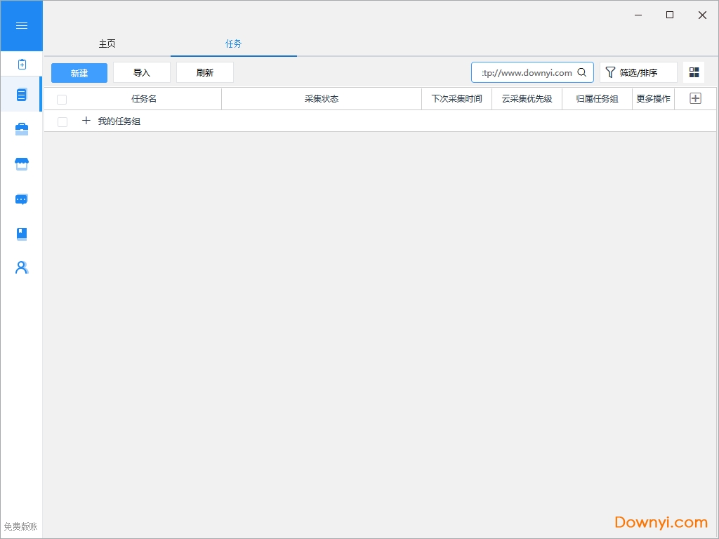The height and width of the screenshot is (539, 719).
Task: Expand the 我的任务组 task group
Action: pos(86,121)
